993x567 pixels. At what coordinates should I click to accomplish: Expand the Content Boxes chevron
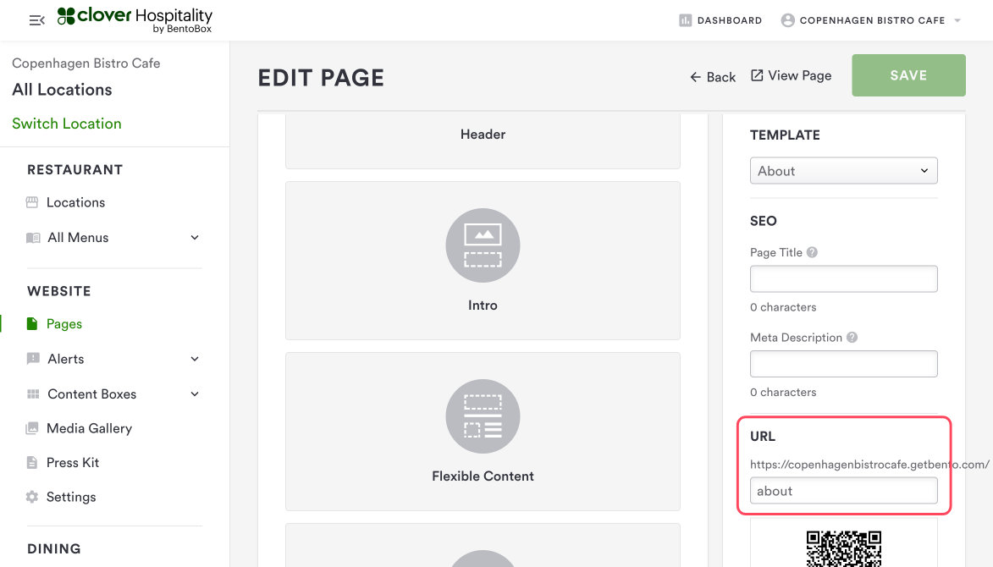pyautogui.click(x=195, y=394)
